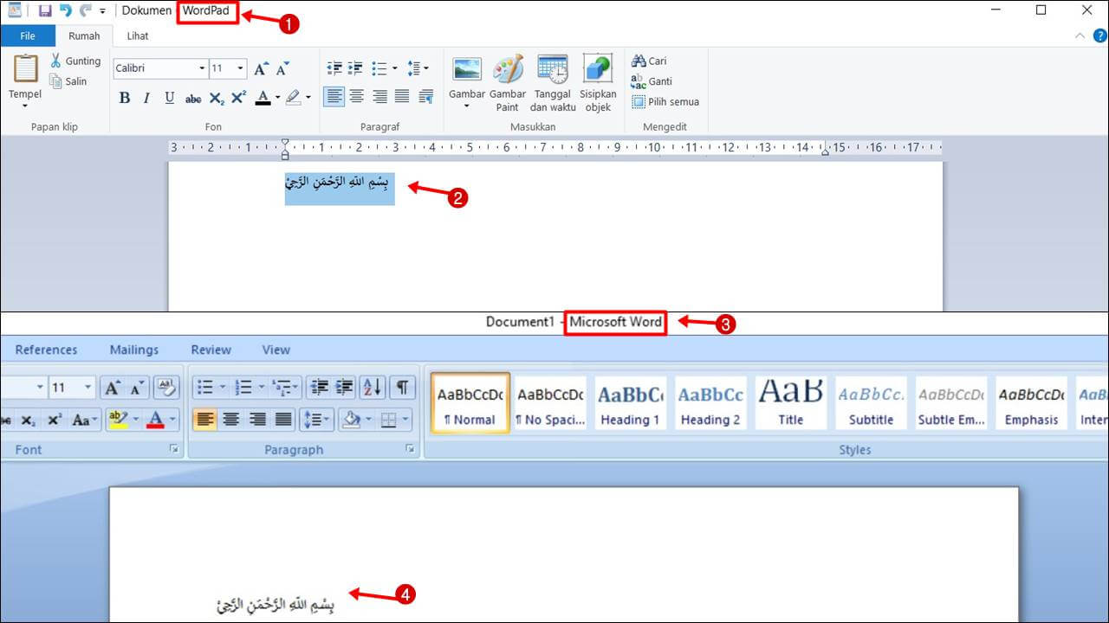1109x623 pixels.
Task: Open Line Spacing dropdown in Word
Action: pyautogui.click(x=317, y=420)
